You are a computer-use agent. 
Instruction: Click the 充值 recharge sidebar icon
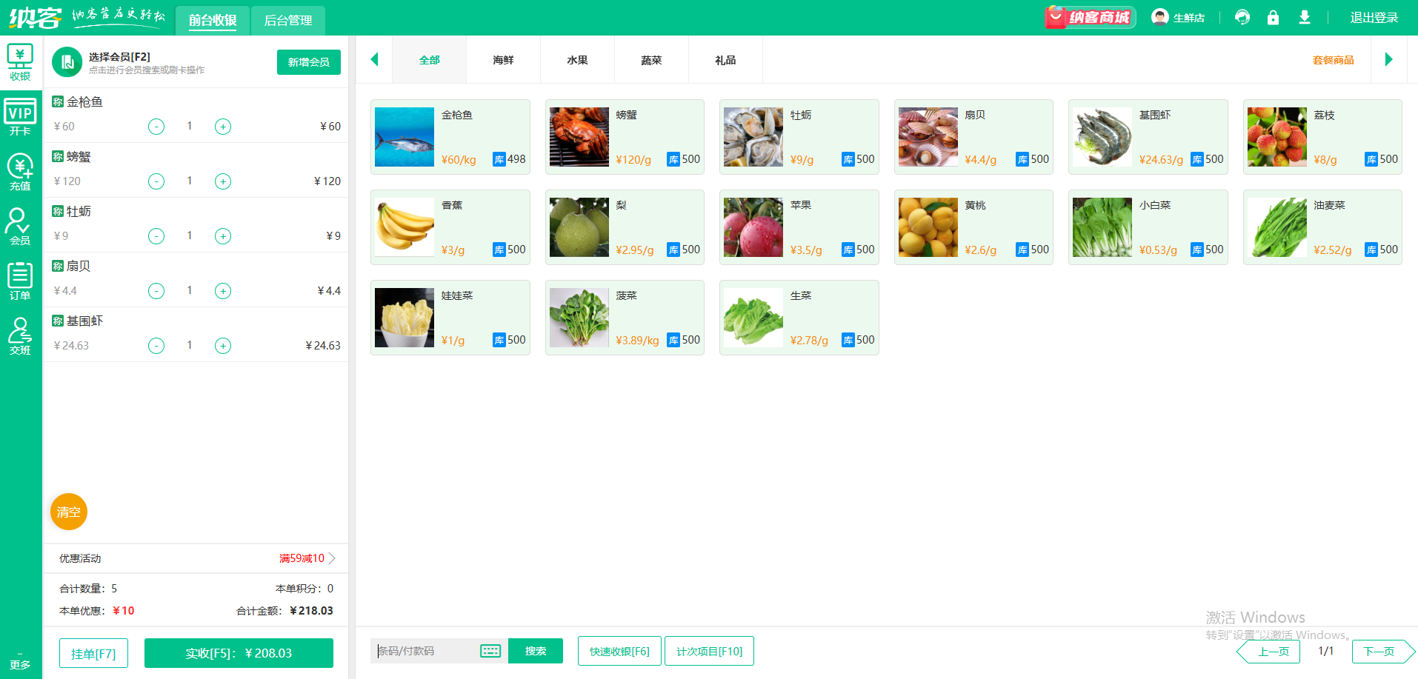(20, 172)
